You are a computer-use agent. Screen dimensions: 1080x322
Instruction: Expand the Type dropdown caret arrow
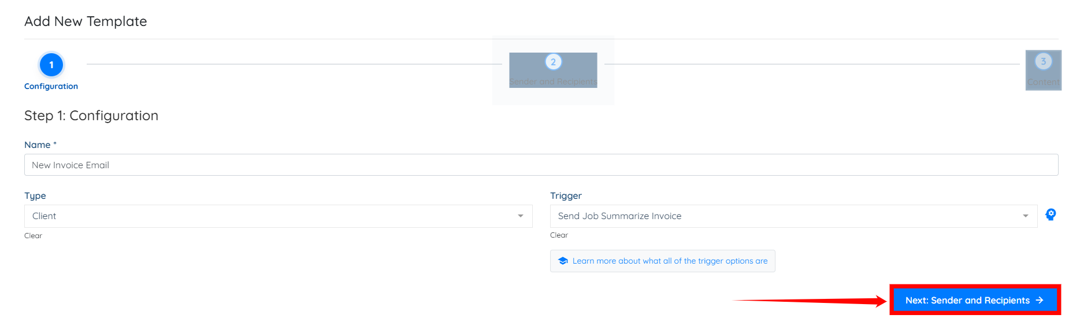coord(521,216)
